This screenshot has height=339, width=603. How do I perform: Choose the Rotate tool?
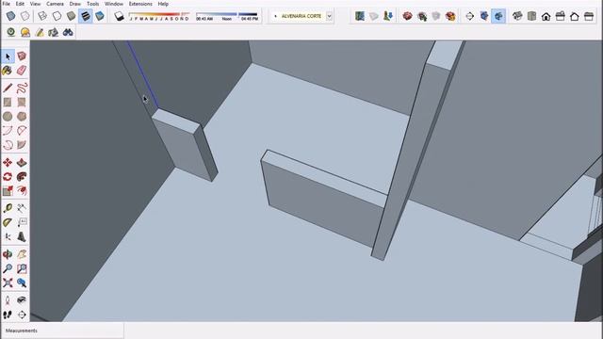click(x=8, y=177)
